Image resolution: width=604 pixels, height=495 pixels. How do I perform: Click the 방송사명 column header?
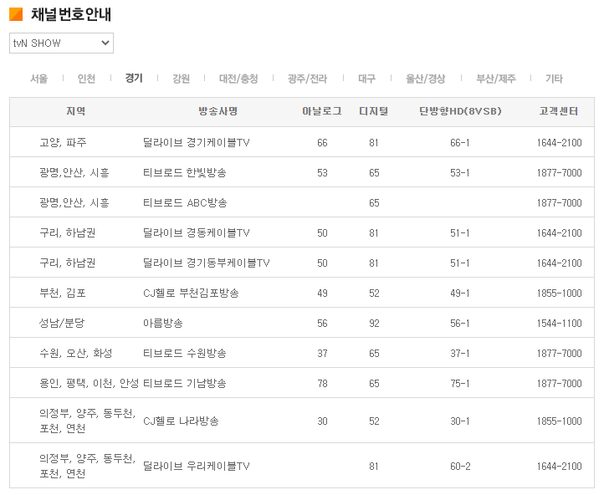(218, 111)
